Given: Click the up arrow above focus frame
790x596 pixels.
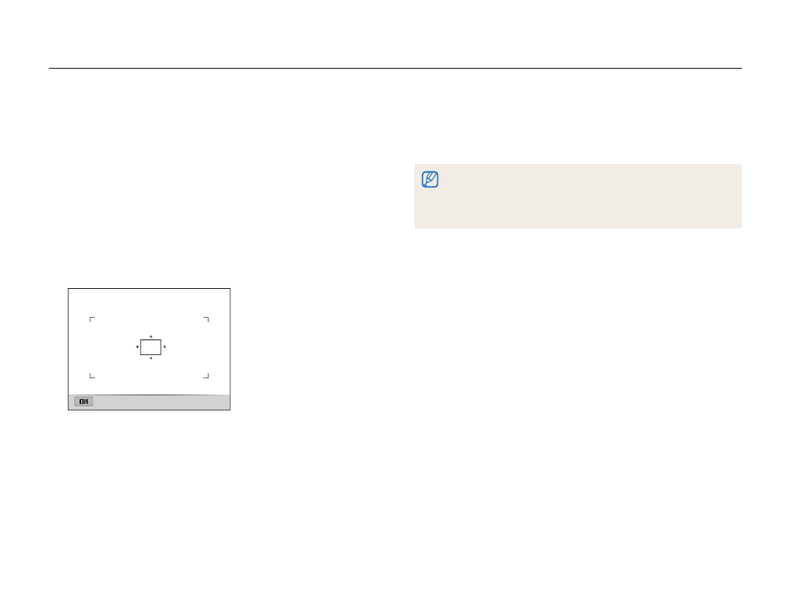Looking at the screenshot, I should (151, 336).
